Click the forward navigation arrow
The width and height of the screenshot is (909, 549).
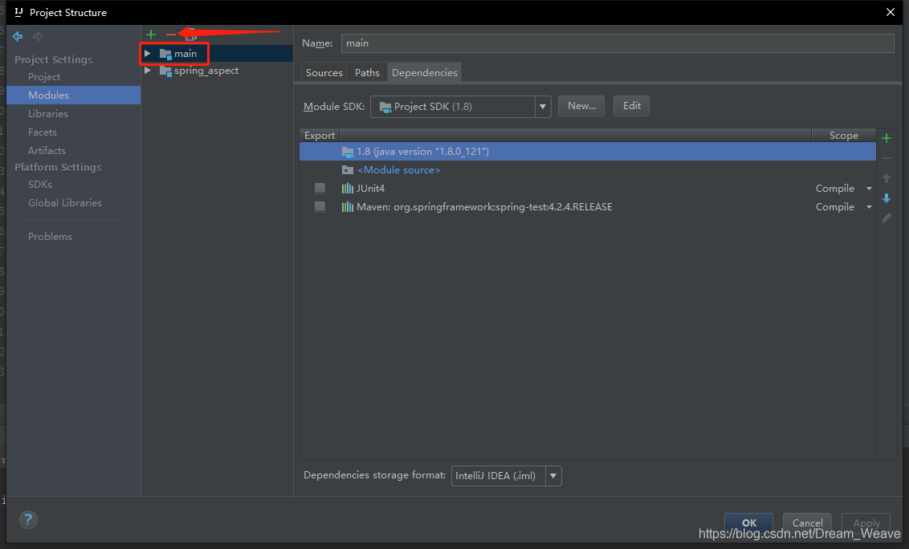click(38, 37)
